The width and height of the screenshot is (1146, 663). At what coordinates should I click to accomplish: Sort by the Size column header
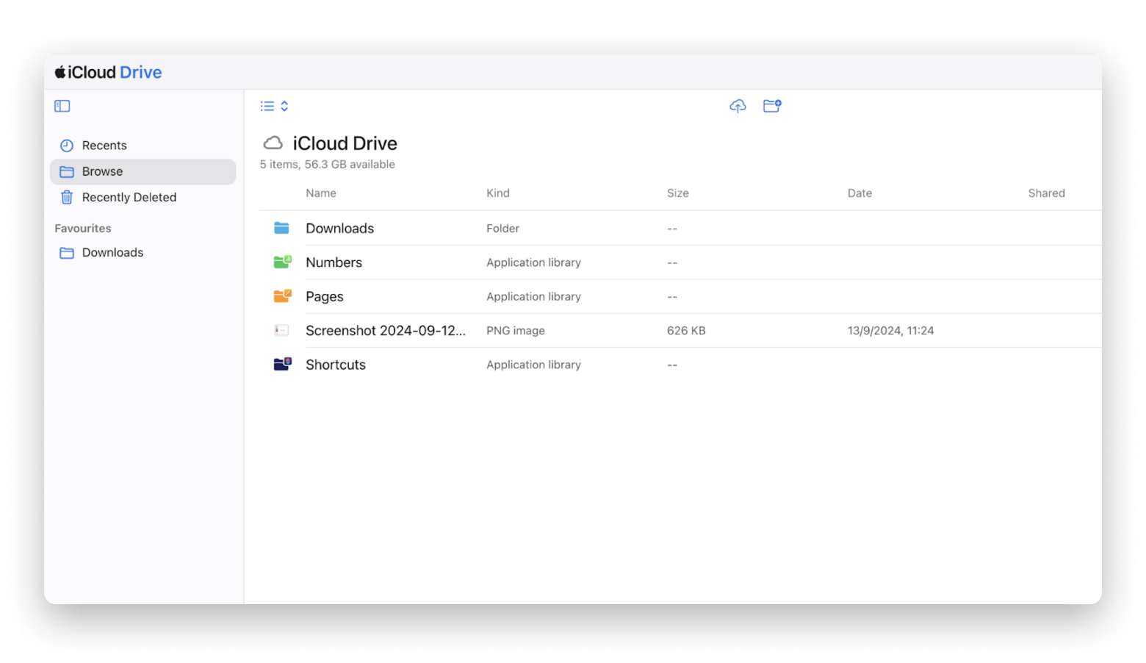[x=677, y=193]
